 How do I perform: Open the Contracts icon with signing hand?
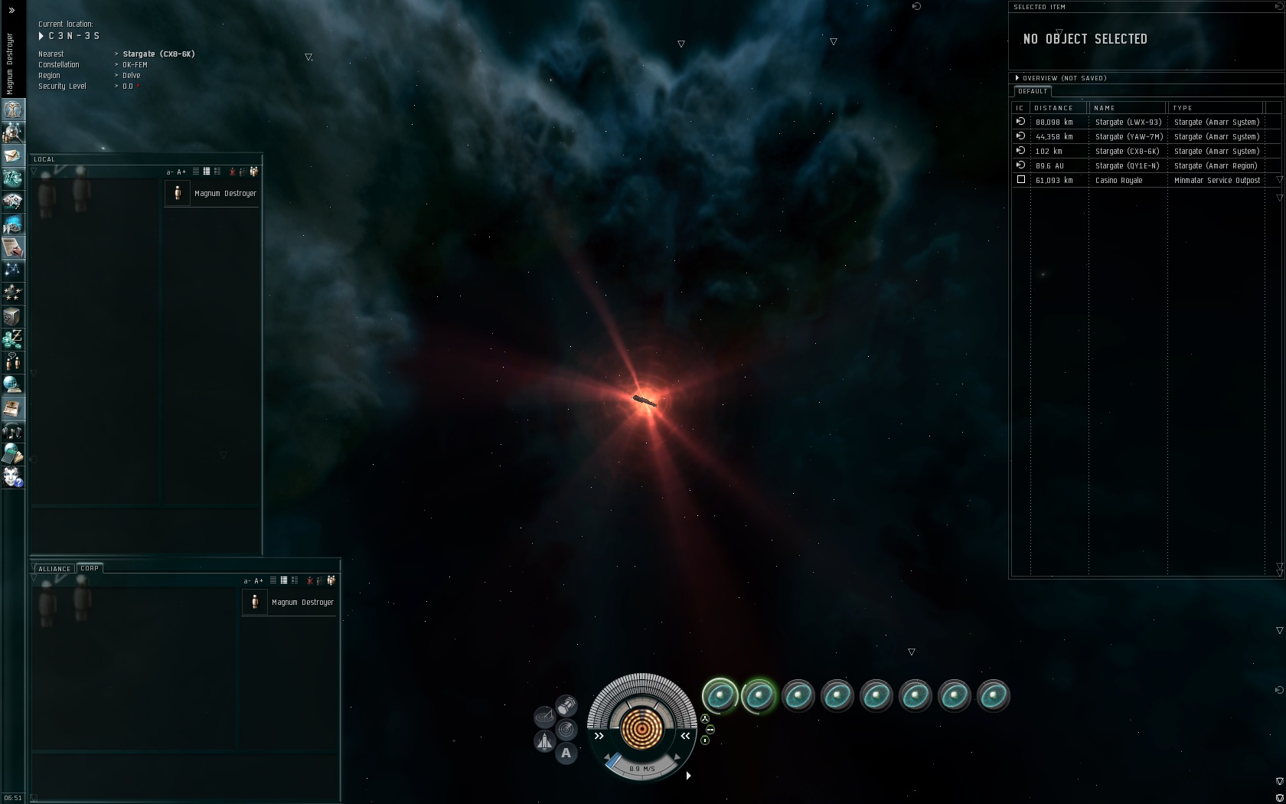tap(13, 247)
